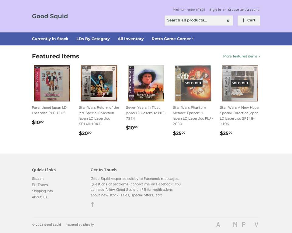The height and width of the screenshot is (233, 292).
Task: Open Create an Account
Action: (243, 9)
